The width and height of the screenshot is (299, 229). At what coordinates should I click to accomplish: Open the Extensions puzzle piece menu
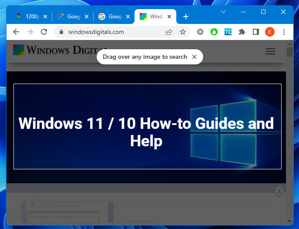tap(242, 32)
